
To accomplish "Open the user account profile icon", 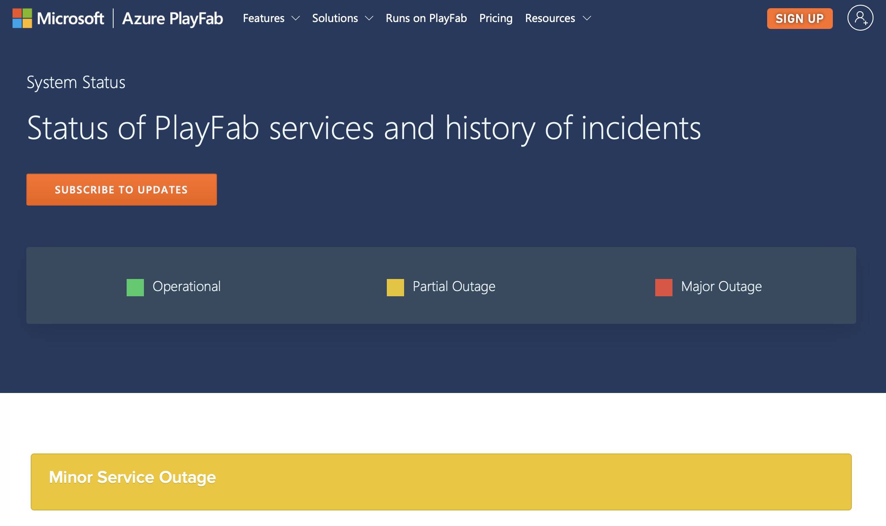I will coord(860,18).
